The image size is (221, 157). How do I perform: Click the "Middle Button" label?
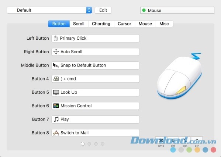click(x=35, y=65)
